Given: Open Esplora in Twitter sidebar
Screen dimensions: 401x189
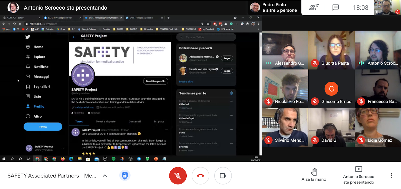Looking at the screenshot, I should 36,57.
